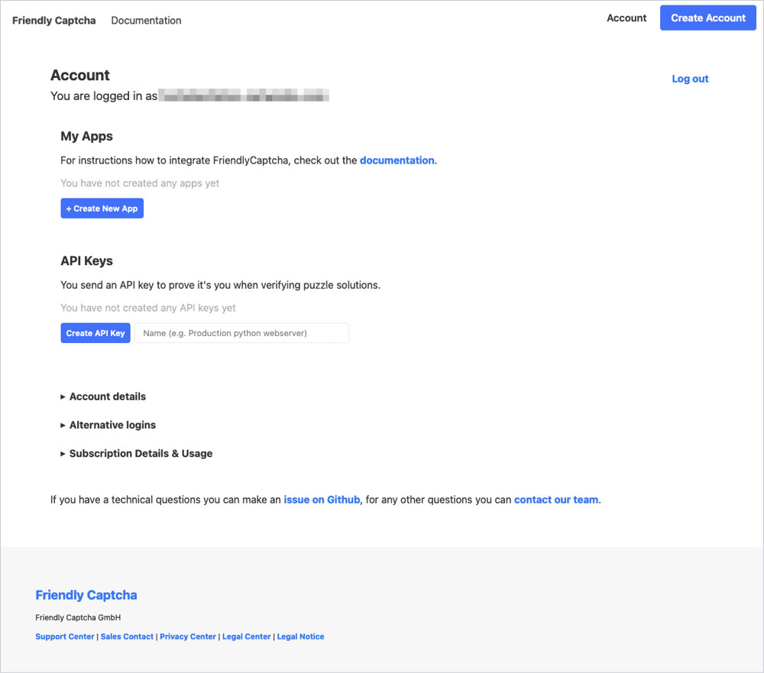The width and height of the screenshot is (764, 673).
Task: Click the + Create New App button
Action: click(102, 208)
